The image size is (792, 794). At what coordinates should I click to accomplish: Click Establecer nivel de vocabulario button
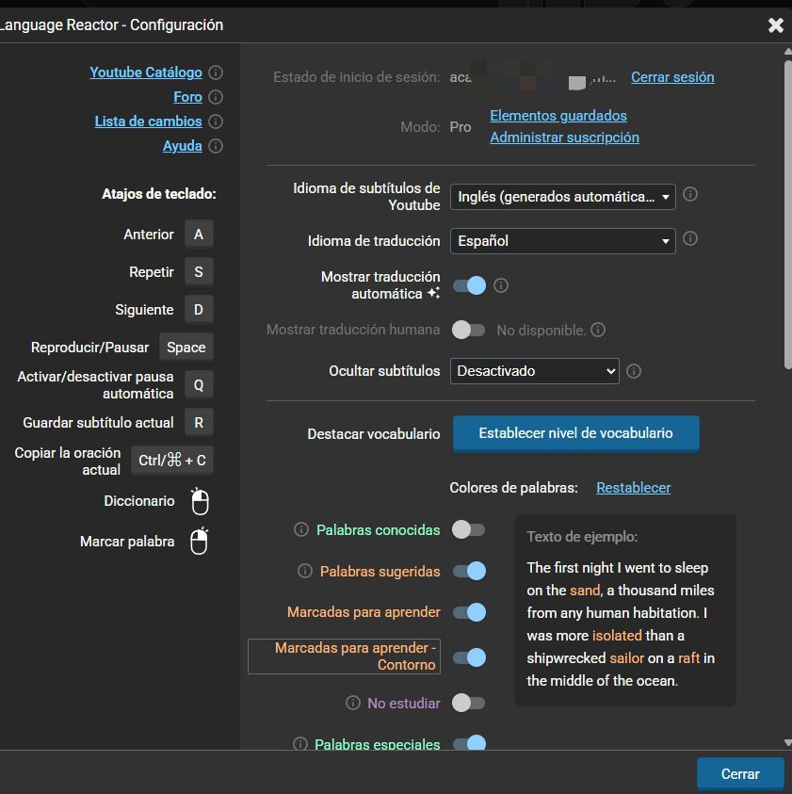575,433
